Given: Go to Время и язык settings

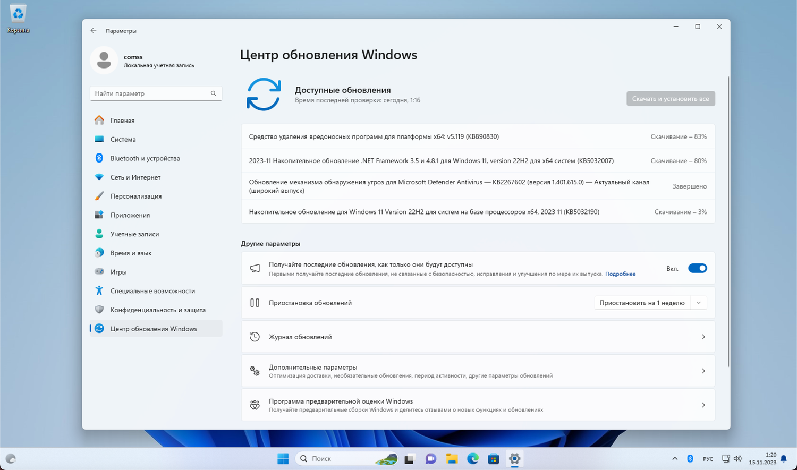Looking at the screenshot, I should (156, 253).
